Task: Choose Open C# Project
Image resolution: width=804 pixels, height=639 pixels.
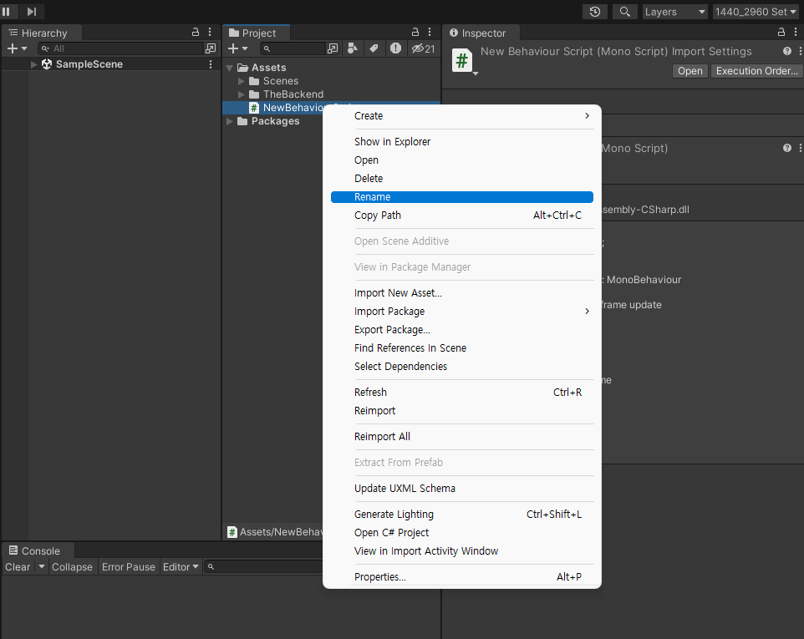Action: pyautogui.click(x=462, y=532)
